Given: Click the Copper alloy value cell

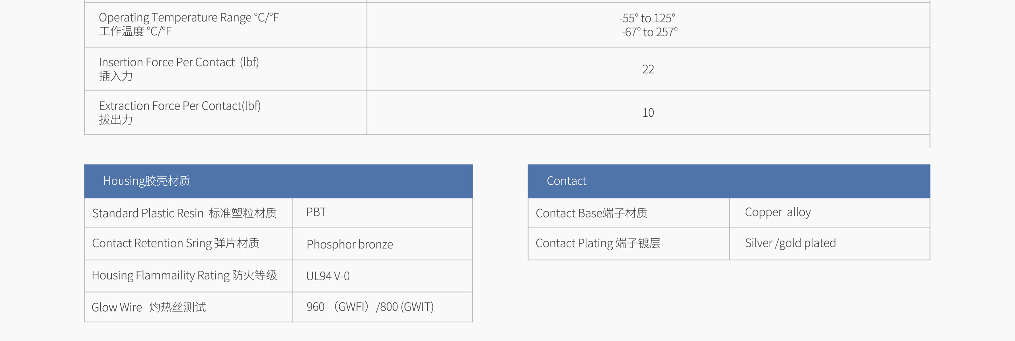Looking at the screenshot, I should click(830, 213).
